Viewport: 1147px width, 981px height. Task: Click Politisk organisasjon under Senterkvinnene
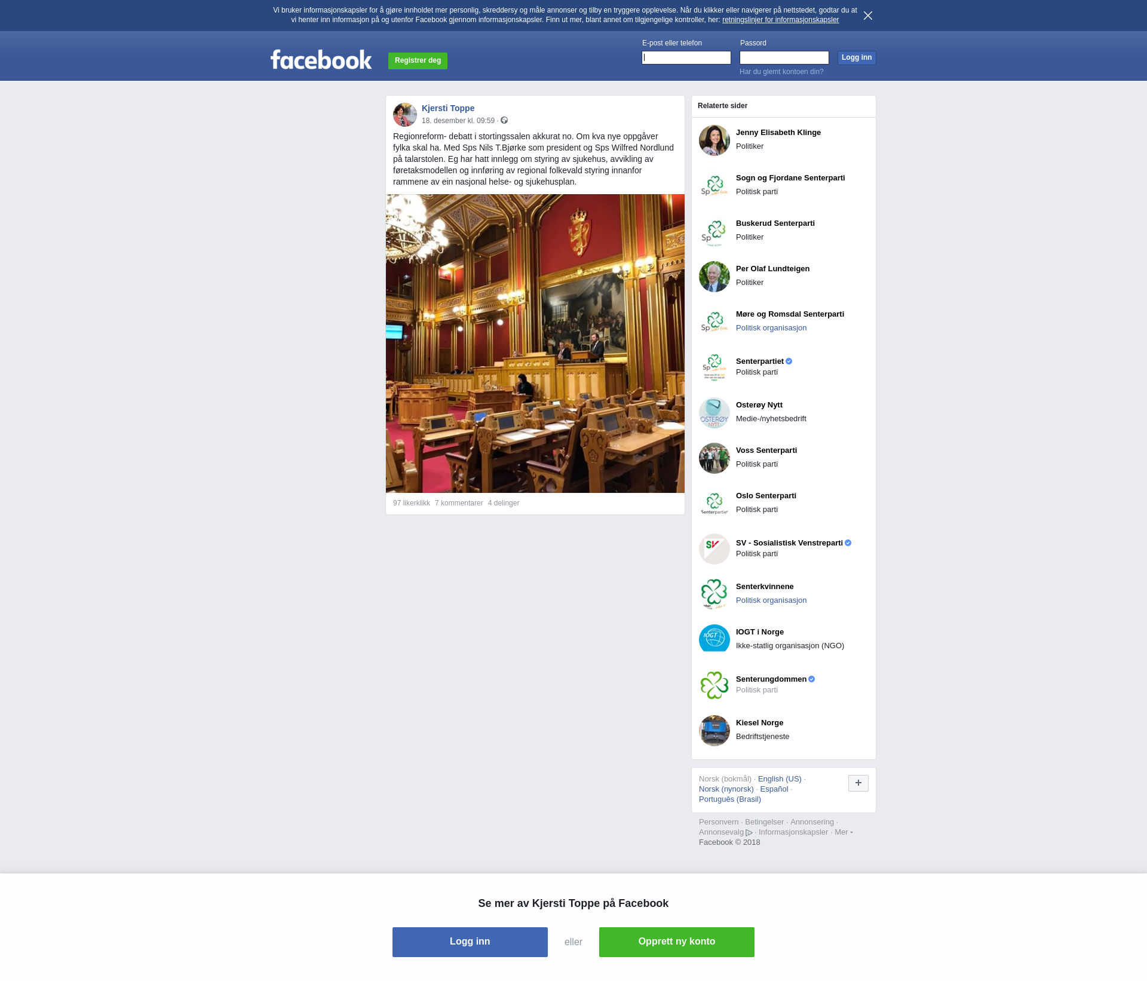click(x=771, y=600)
